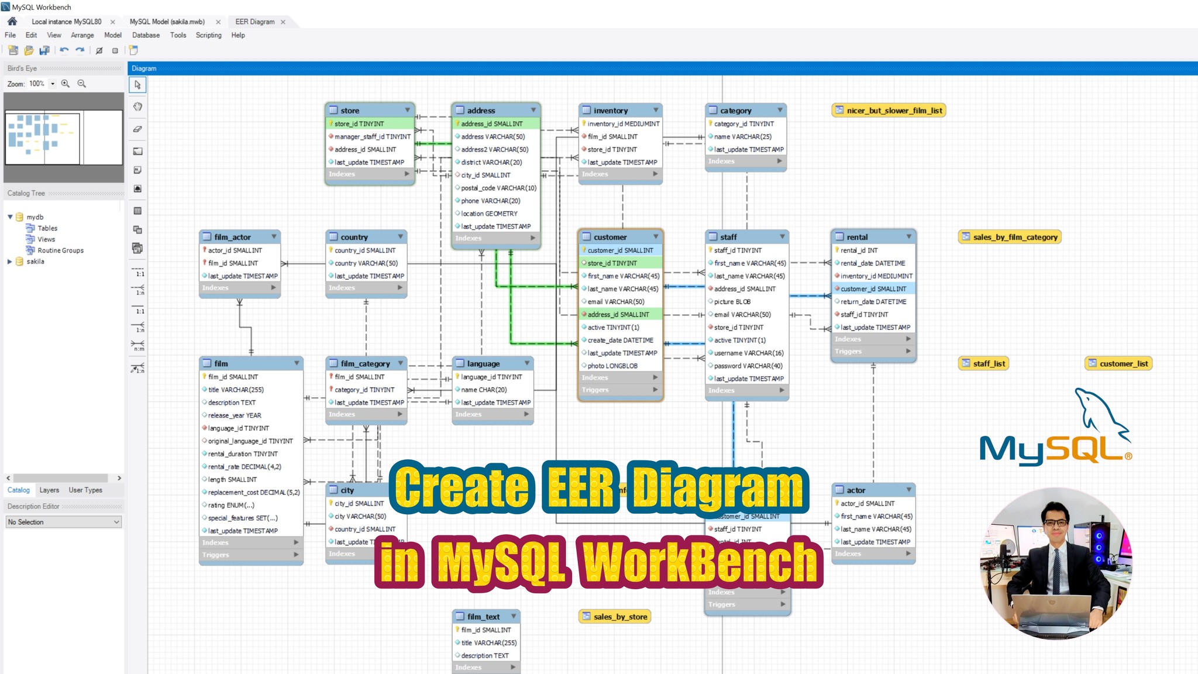
Task: Select the sales_by_store view object
Action: tap(615, 617)
